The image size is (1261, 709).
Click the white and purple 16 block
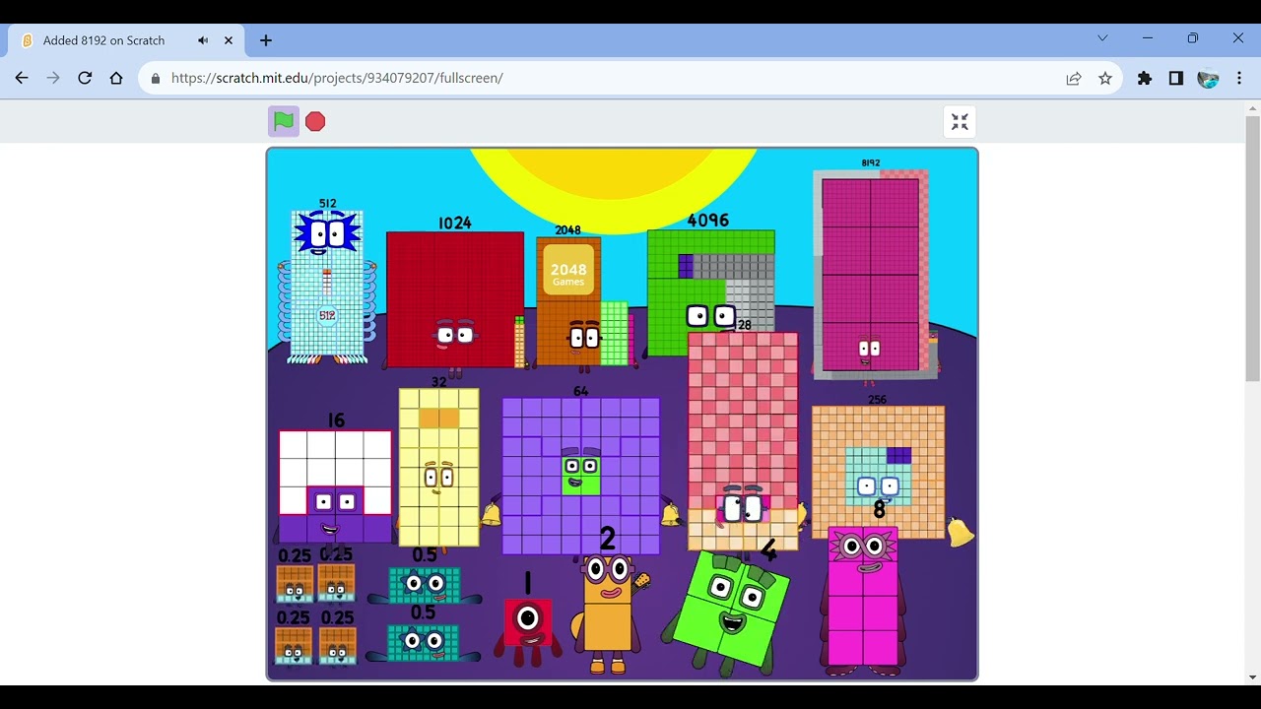pyautogui.click(x=335, y=486)
